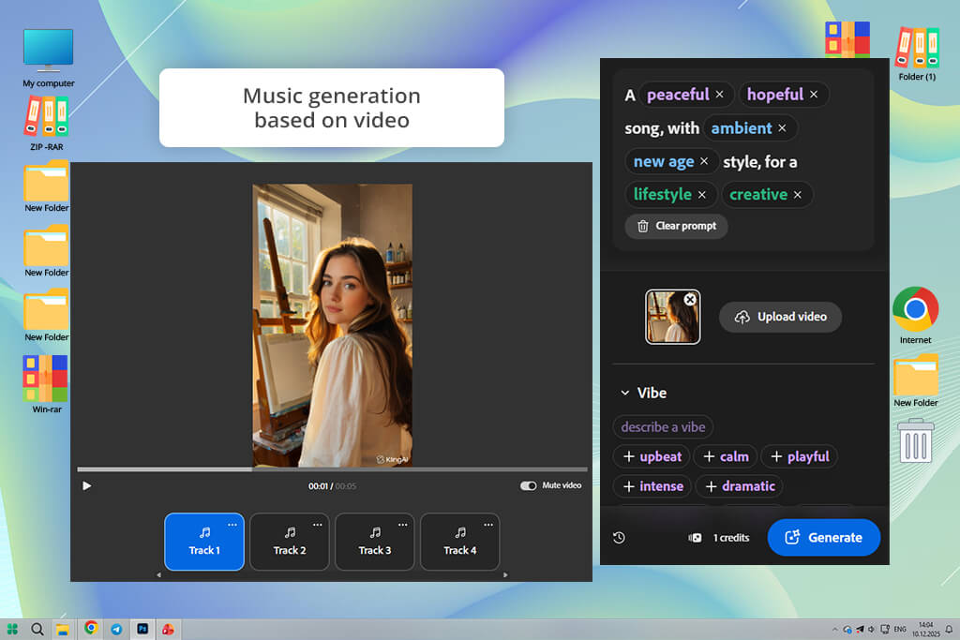Open the generation history clock icon

[x=619, y=538]
